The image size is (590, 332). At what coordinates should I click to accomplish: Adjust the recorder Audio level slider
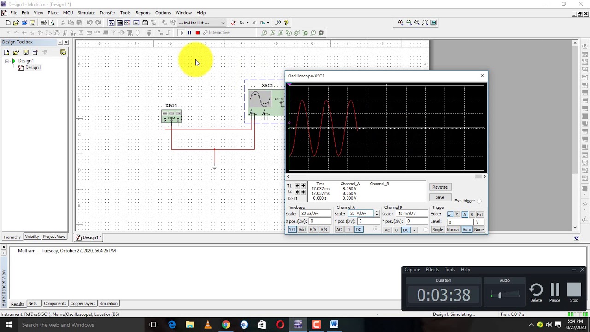coord(500,295)
